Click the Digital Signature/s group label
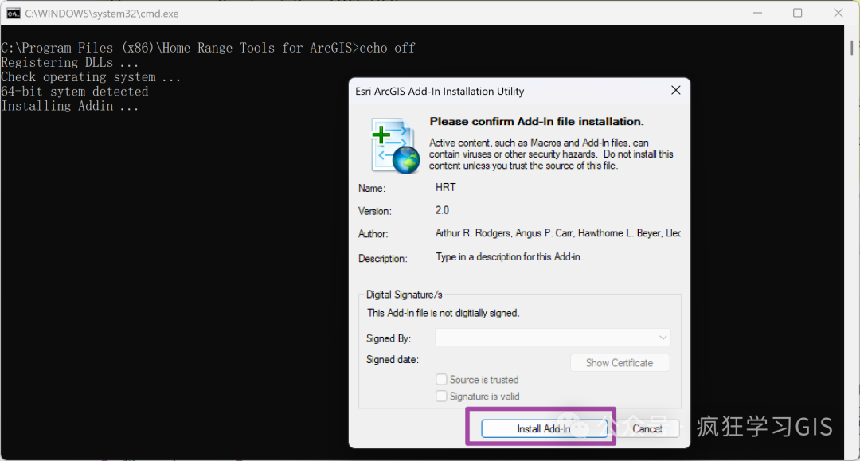860x461 pixels. tap(405, 295)
